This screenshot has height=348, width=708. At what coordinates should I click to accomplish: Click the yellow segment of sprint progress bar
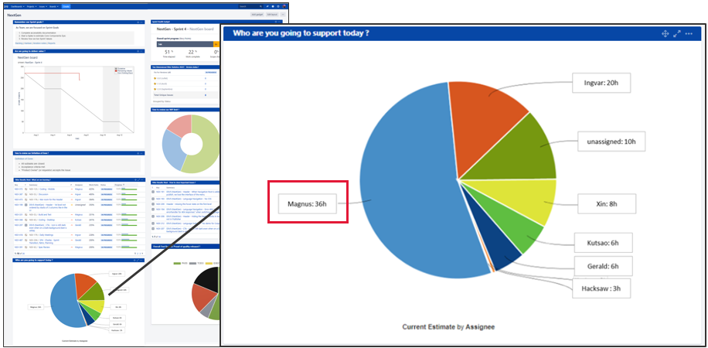tap(216, 44)
